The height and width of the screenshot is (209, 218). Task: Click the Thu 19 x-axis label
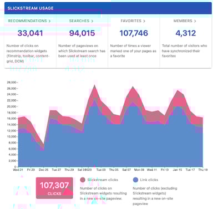click(203, 170)
